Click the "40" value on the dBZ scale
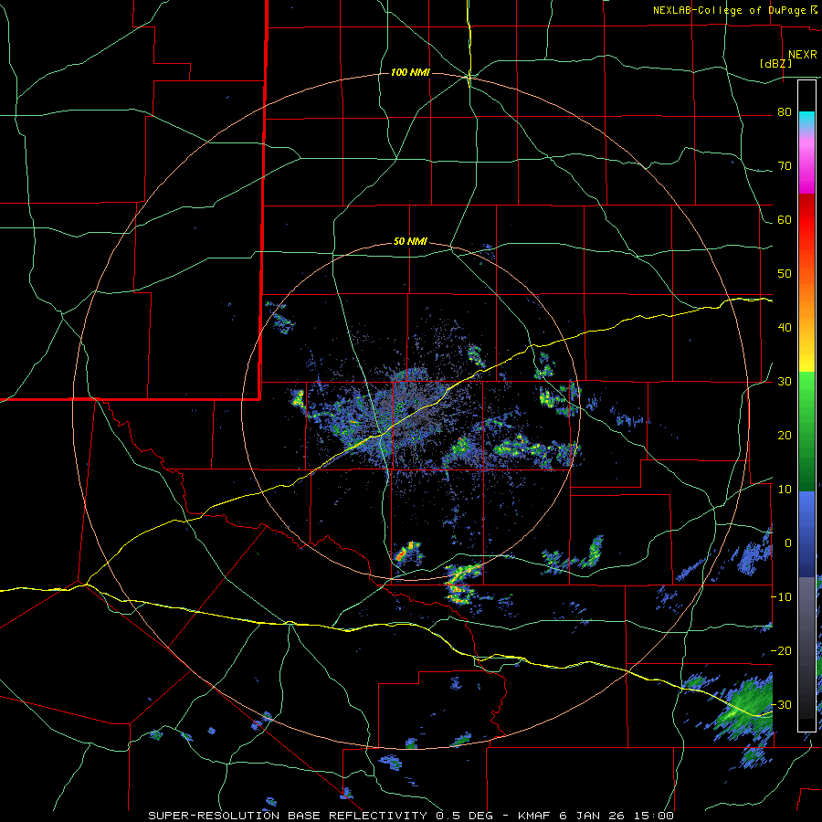Viewport: 822px width, 822px height. (x=785, y=327)
